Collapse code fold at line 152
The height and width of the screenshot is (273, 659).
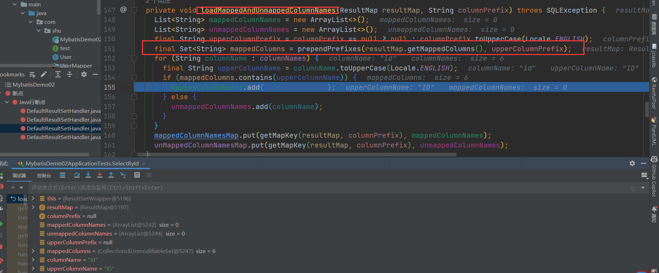click(134, 58)
